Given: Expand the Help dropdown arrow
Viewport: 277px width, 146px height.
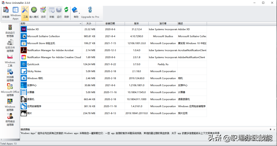Looking at the screenshot, I should [79, 13].
